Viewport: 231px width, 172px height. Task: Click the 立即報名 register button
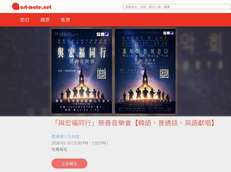(x=69, y=163)
